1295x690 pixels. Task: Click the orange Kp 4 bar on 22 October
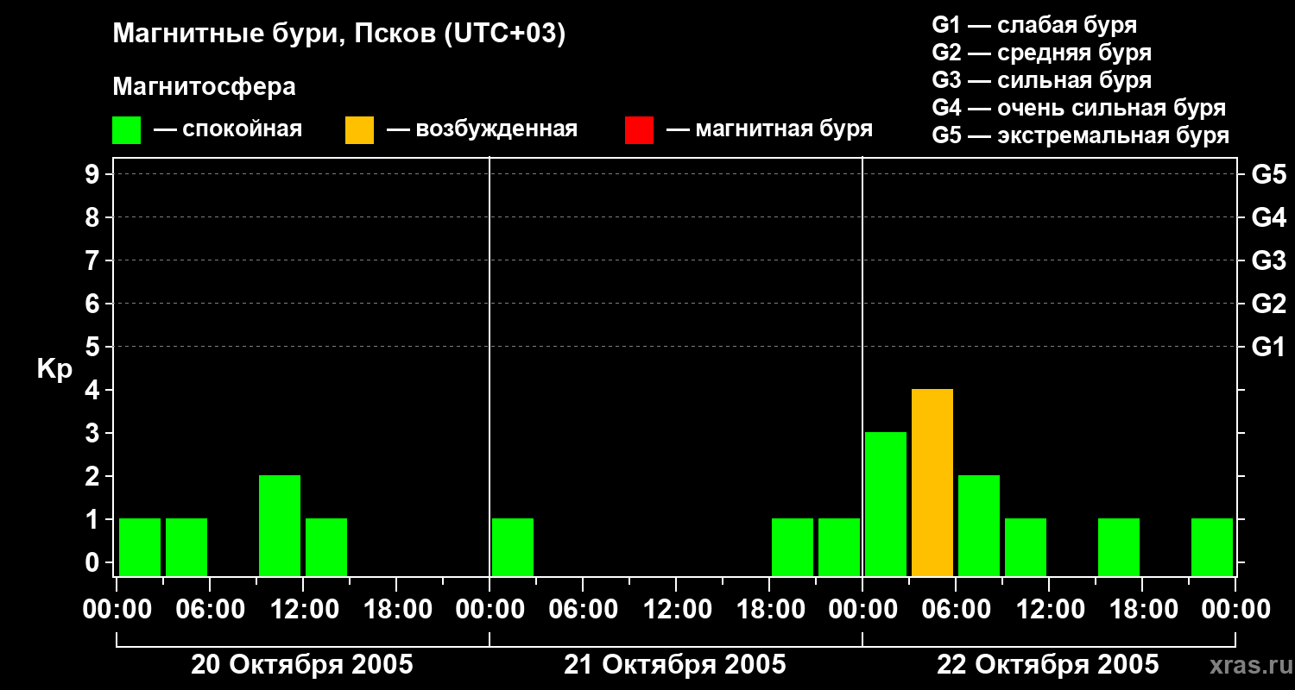(x=932, y=482)
